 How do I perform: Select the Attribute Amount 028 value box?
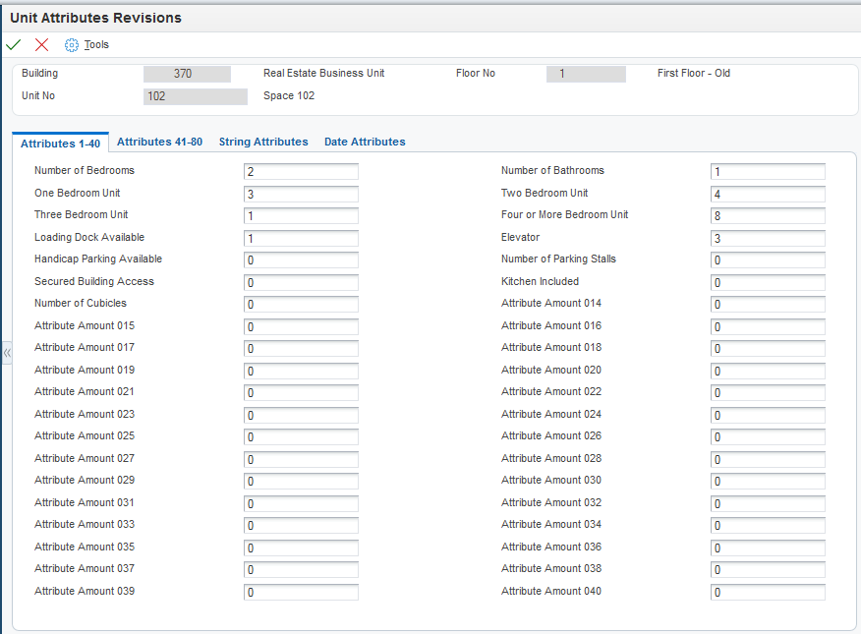tap(768, 460)
